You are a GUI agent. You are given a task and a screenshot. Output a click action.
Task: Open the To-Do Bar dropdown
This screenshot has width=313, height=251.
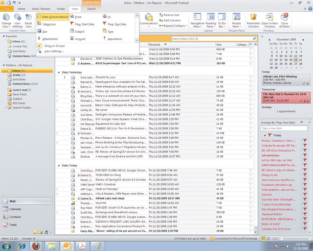point(222,21)
